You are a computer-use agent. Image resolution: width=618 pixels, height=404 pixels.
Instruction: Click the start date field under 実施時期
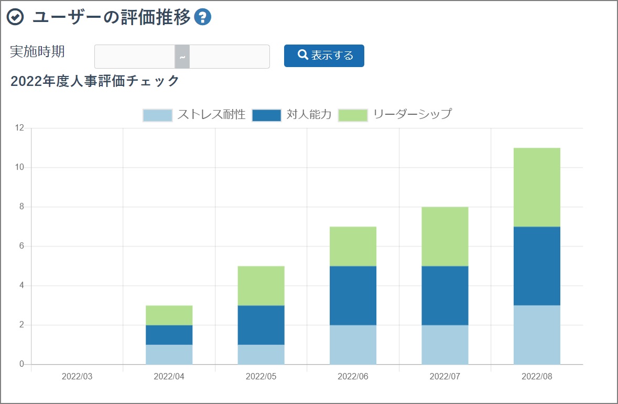134,56
